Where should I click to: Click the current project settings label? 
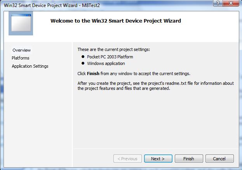(x=114, y=49)
